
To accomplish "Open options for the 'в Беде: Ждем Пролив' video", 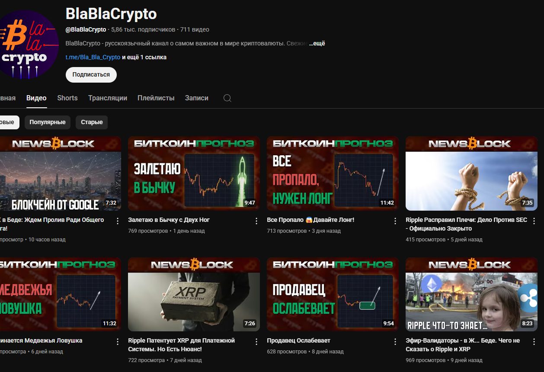I will click(118, 221).
